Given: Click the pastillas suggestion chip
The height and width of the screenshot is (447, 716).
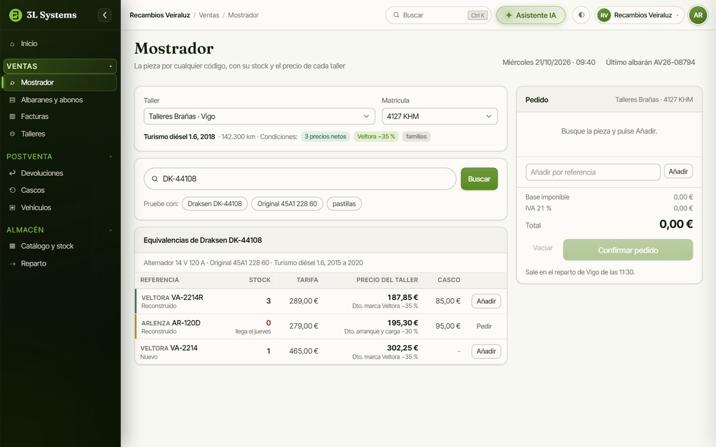Looking at the screenshot, I should pos(344,204).
